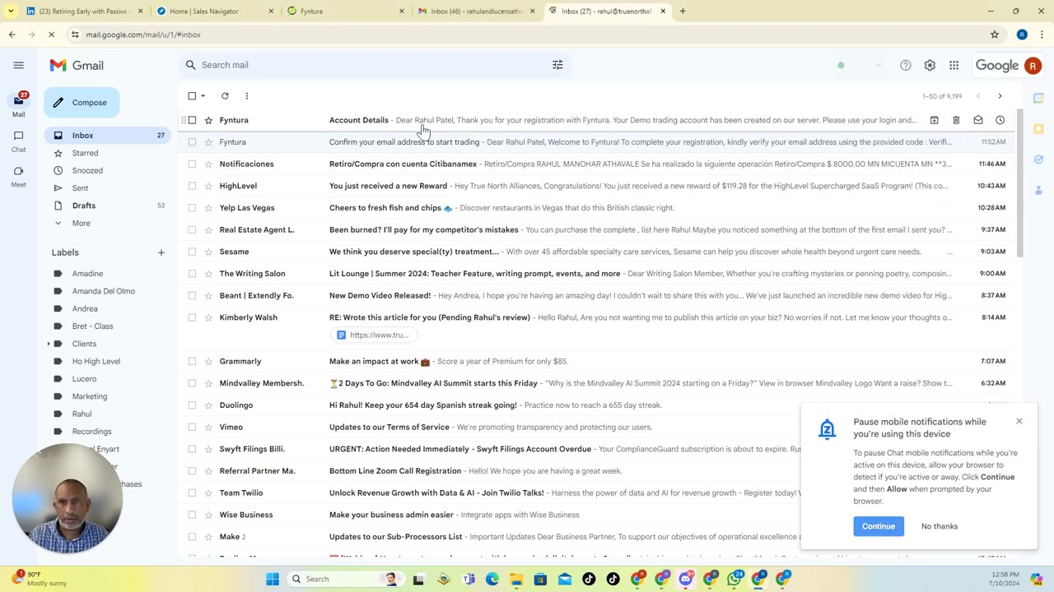
Task: Create a new label with the plus icon
Action: click(x=161, y=252)
